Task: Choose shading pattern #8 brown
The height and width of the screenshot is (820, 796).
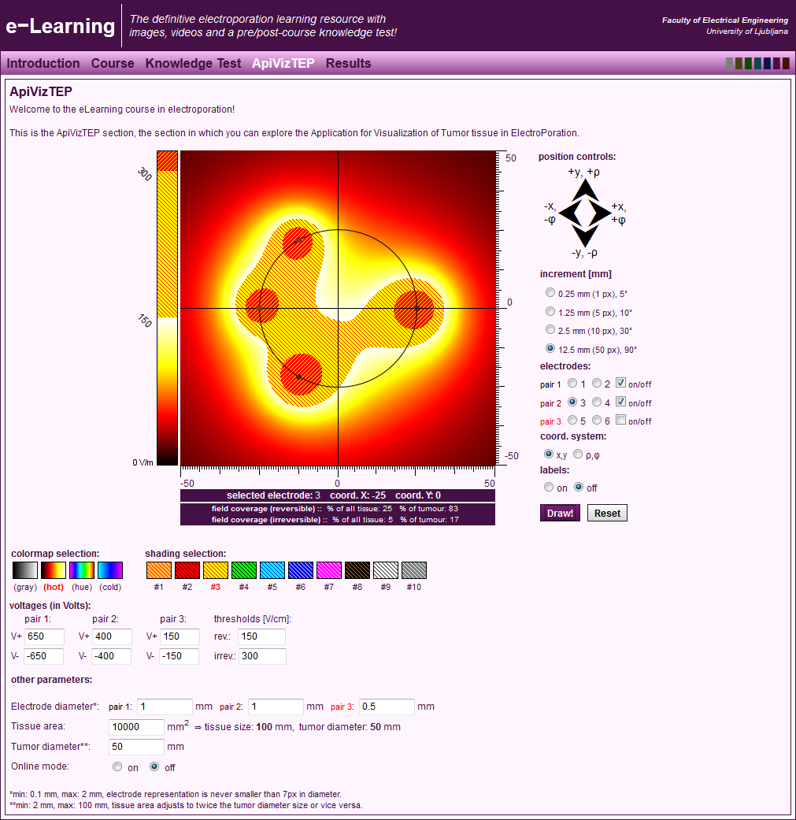Action: tap(357, 570)
